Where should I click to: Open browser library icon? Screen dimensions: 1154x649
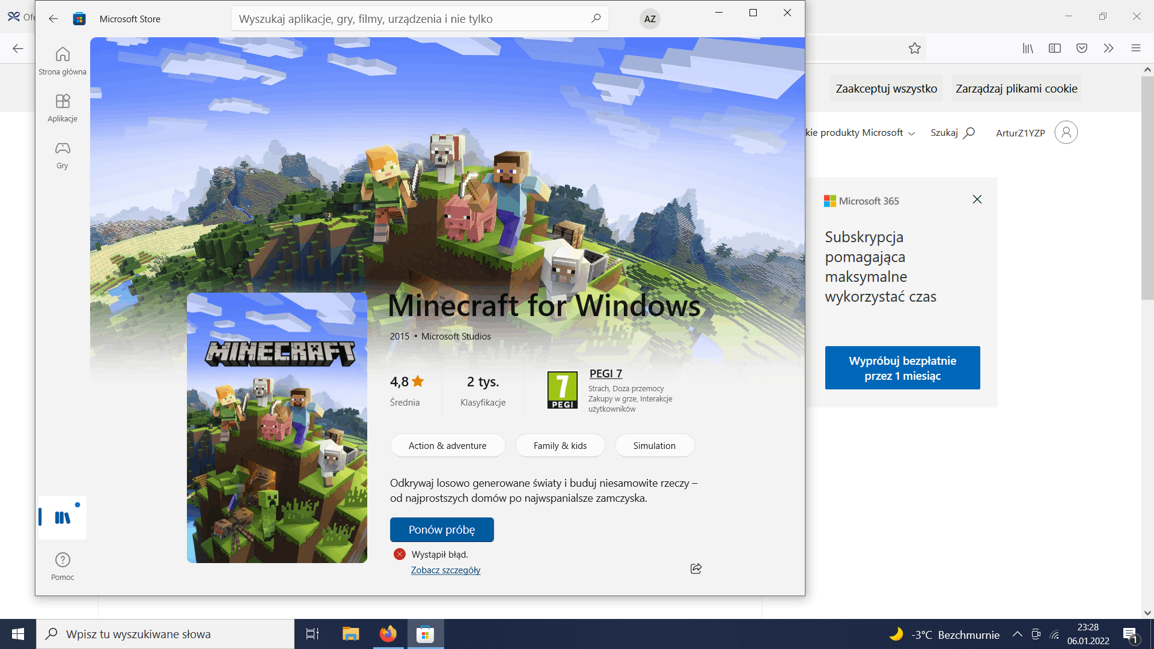click(x=1028, y=48)
